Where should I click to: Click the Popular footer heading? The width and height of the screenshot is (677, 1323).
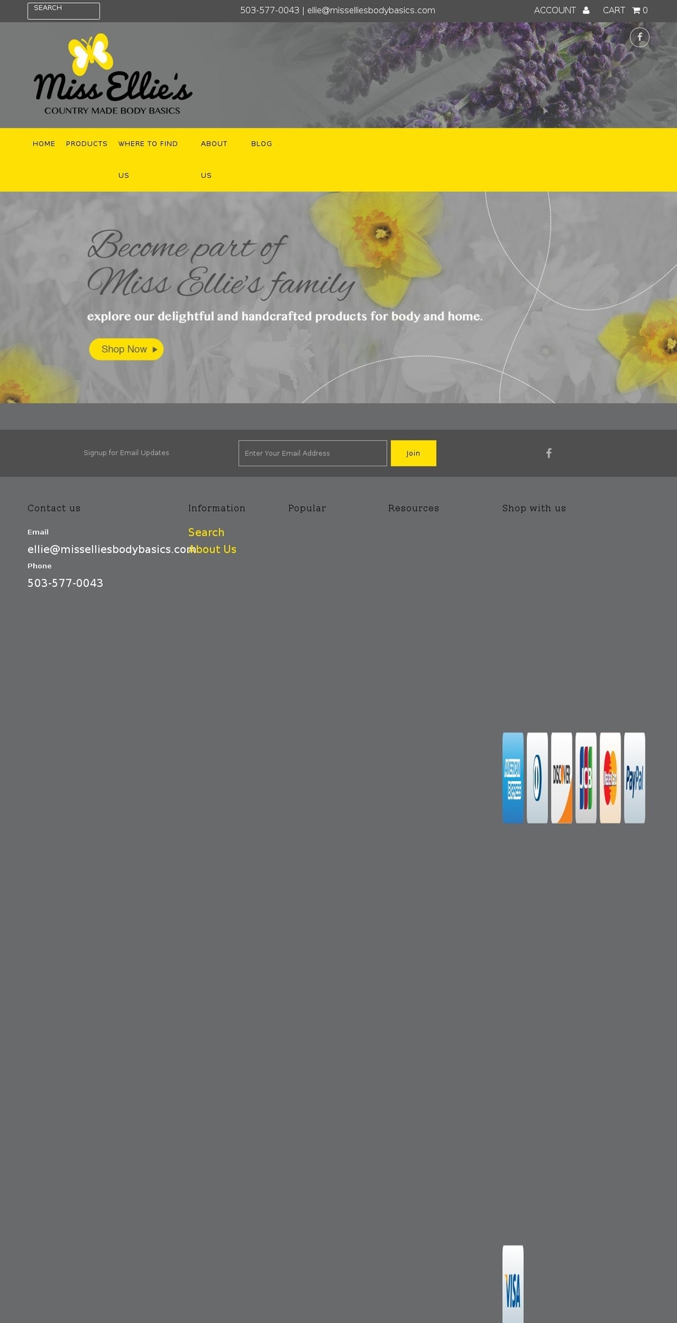307,508
